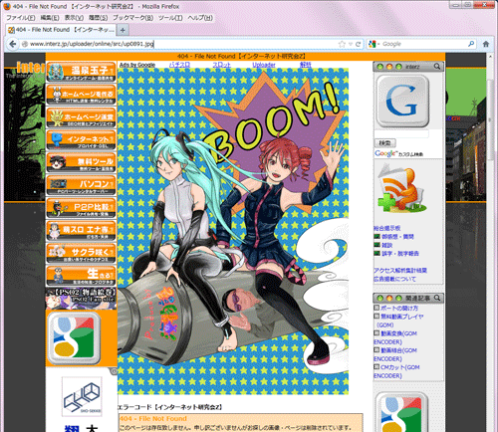
Task: Open the 編集(E) menu
Action: (50, 18)
